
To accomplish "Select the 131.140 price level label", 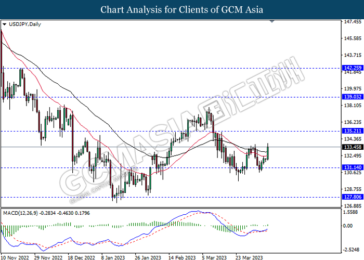I will 353,167.
